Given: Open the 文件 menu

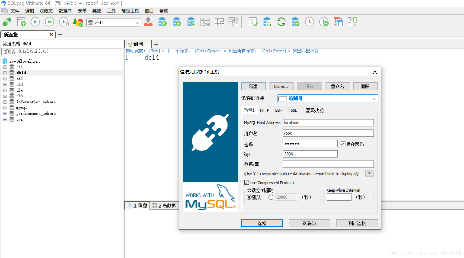Looking at the screenshot, I should (15, 11).
